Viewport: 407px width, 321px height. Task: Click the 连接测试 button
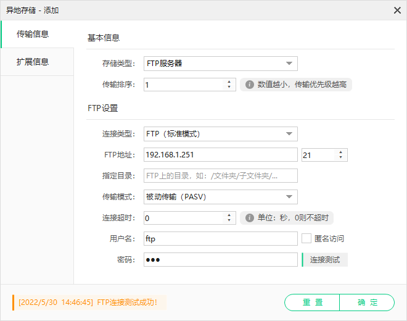[325, 260]
